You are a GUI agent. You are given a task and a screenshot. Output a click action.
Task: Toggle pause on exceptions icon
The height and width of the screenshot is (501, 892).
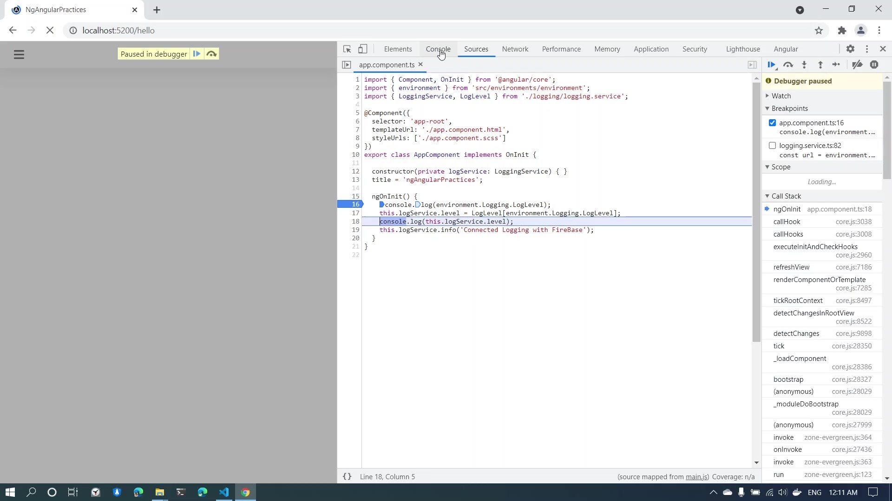[x=874, y=65]
